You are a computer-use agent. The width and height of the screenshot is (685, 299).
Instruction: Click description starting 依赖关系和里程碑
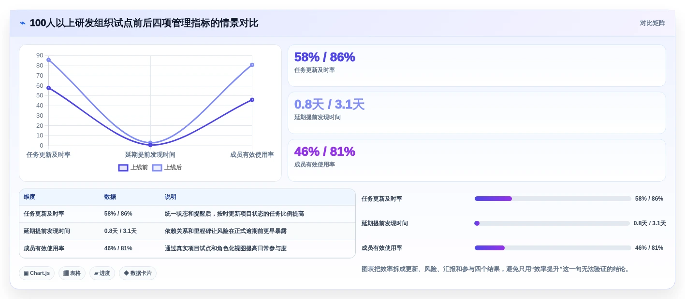click(226, 231)
